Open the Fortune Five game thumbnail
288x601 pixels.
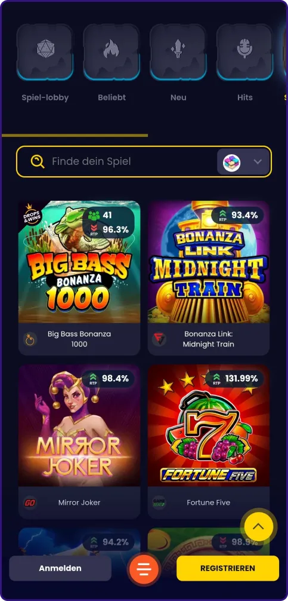click(209, 425)
